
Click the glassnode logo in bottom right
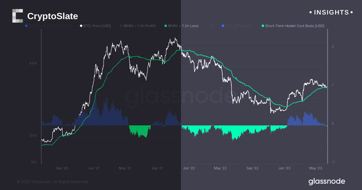327,181
